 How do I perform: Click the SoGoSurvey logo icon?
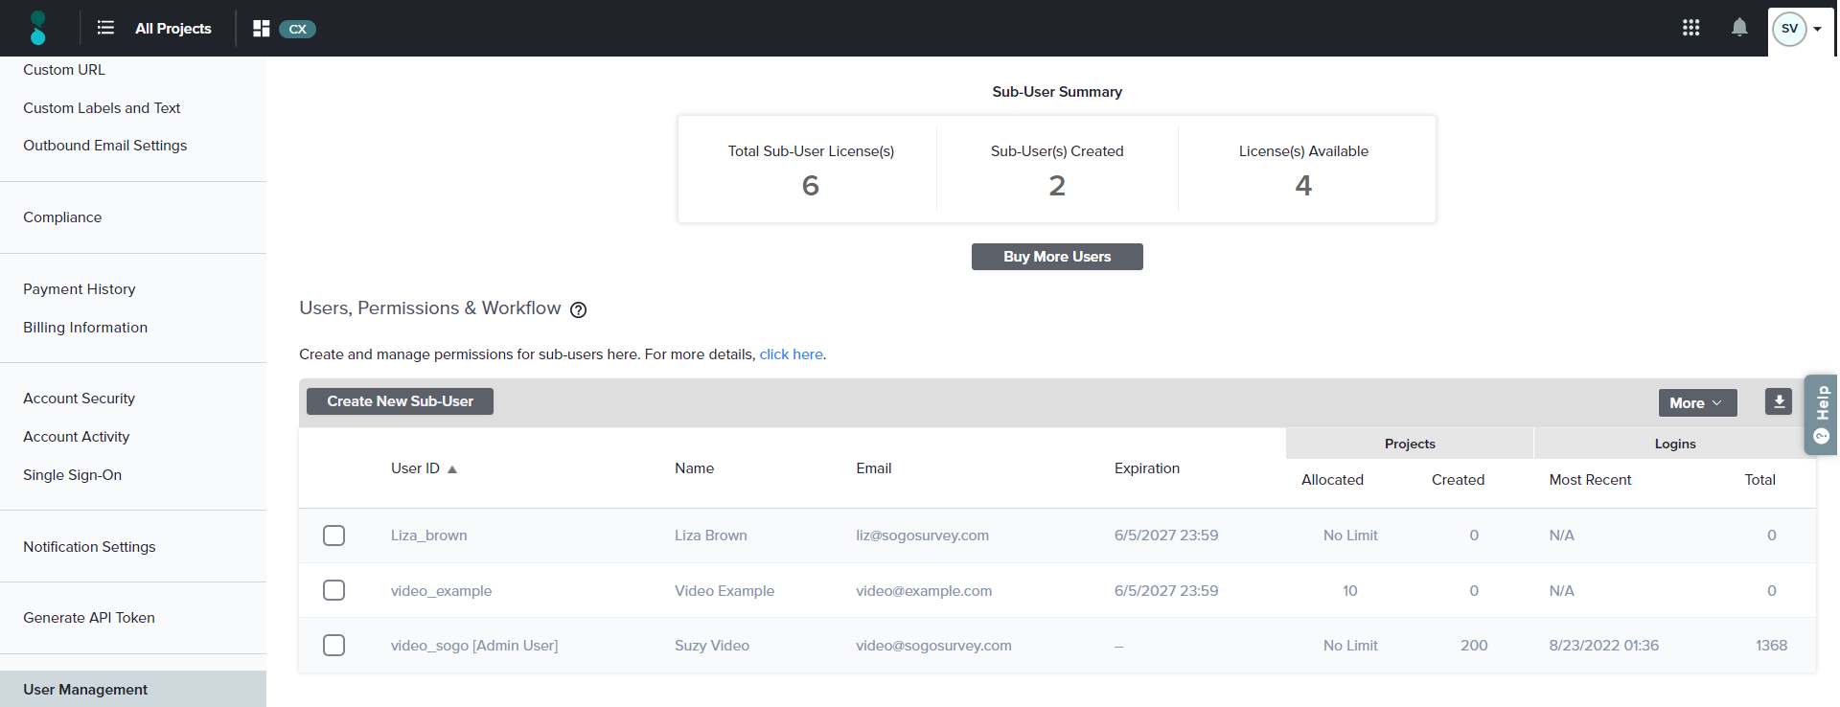coord(37,29)
